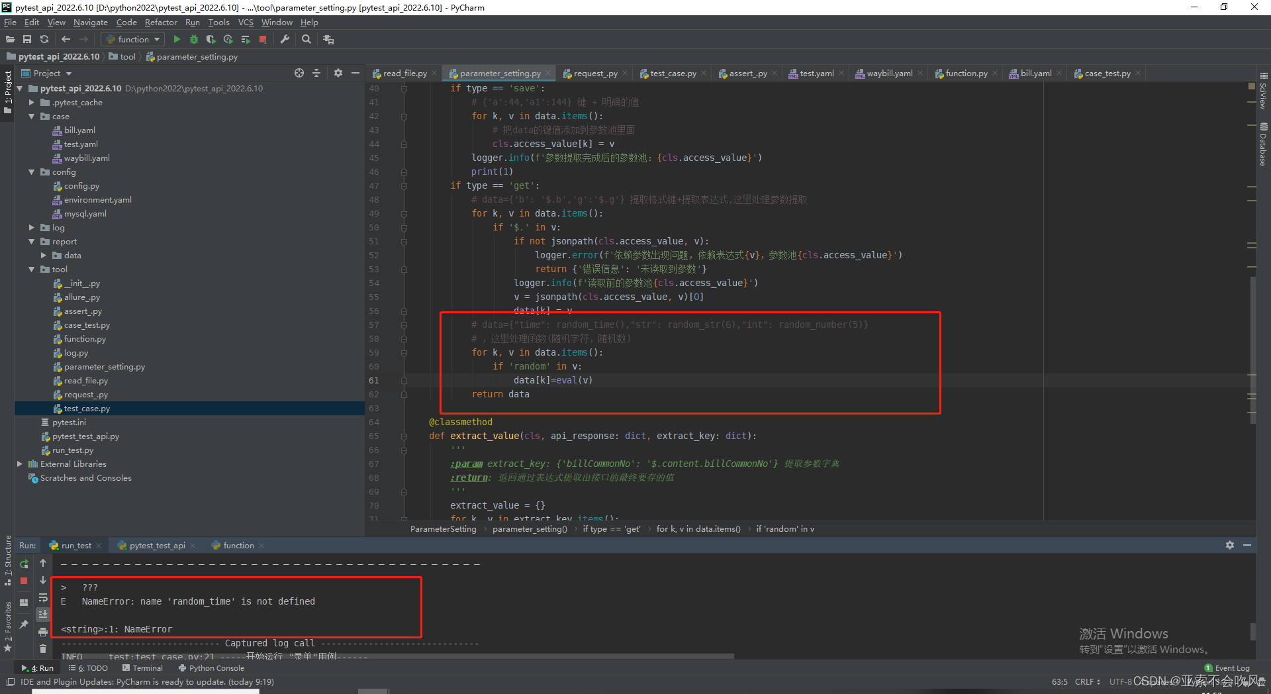Open the Refactor menu
Image resolution: width=1271 pixels, height=694 pixels.
point(161,23)
